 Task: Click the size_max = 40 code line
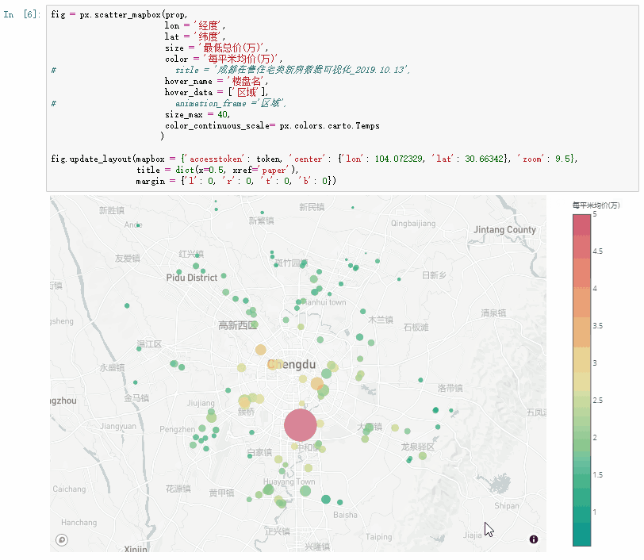coord(197,115)
